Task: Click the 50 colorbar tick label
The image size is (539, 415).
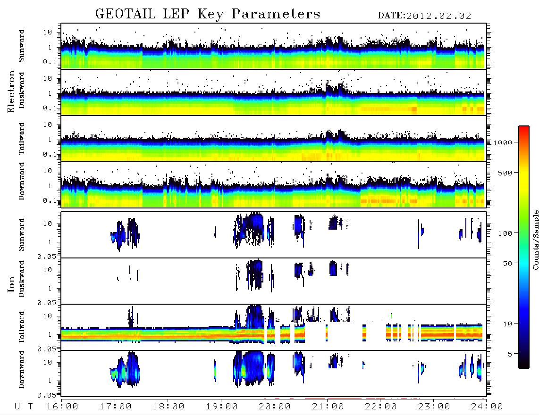Action: (x=508, y=264)
